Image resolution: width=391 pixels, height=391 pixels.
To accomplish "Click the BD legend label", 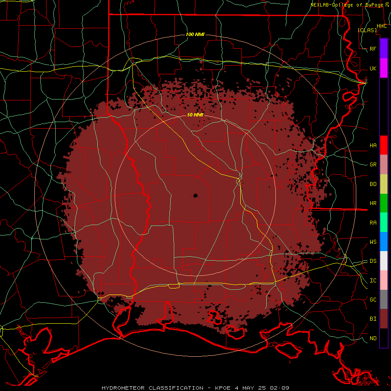I will coord(373,184).
